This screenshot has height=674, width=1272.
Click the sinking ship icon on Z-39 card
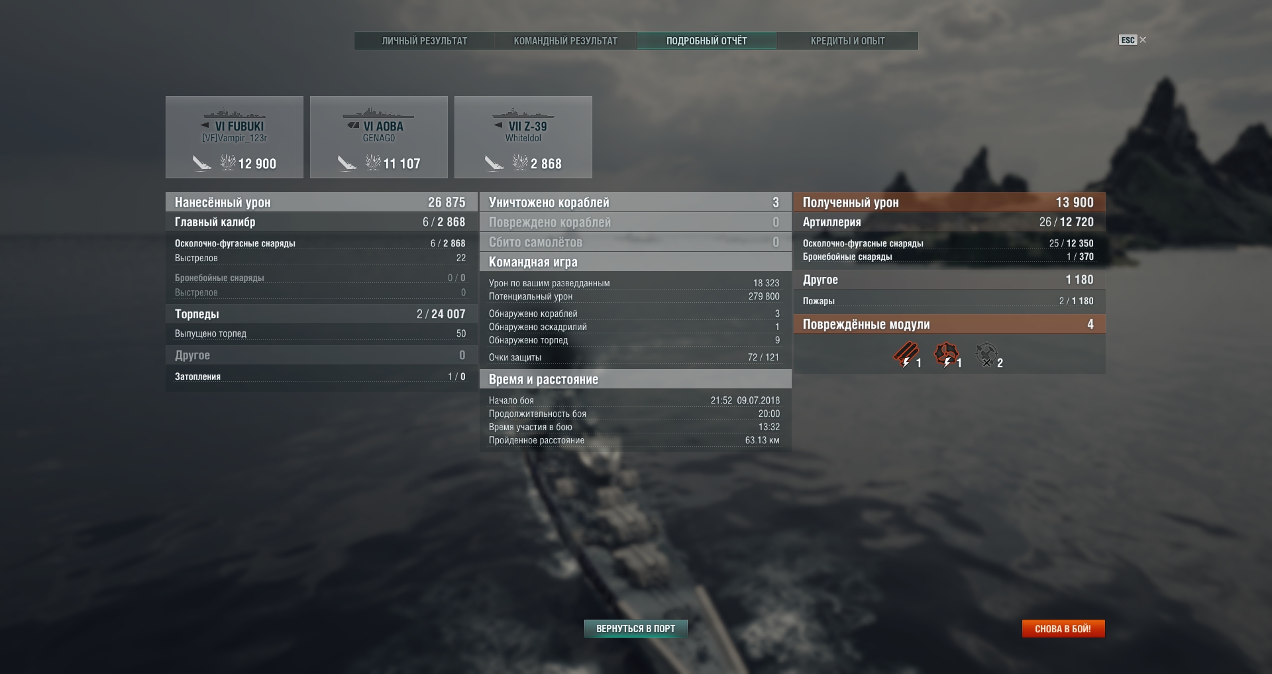[x=494, y=163]
